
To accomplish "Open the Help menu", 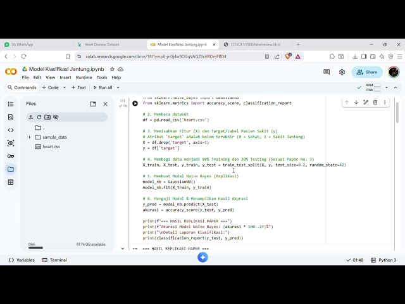I will click(116, 77).
